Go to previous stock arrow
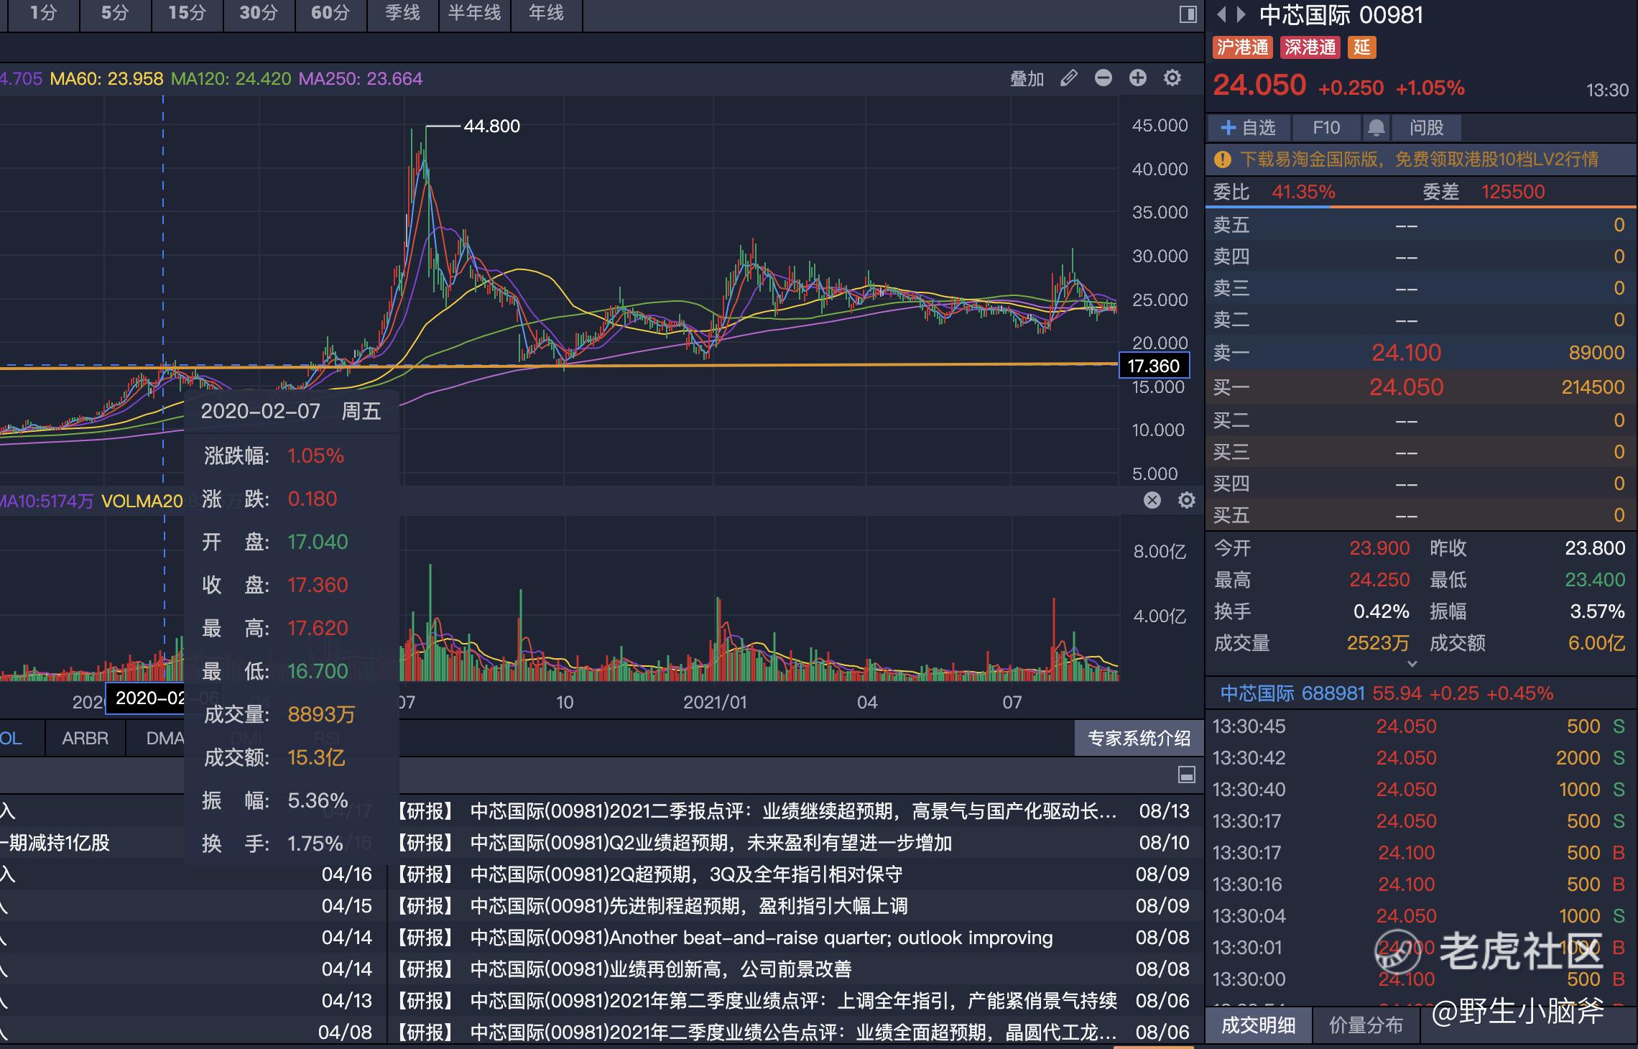This screenshot has width=1638, height=1049. [x=1221, y=14]
